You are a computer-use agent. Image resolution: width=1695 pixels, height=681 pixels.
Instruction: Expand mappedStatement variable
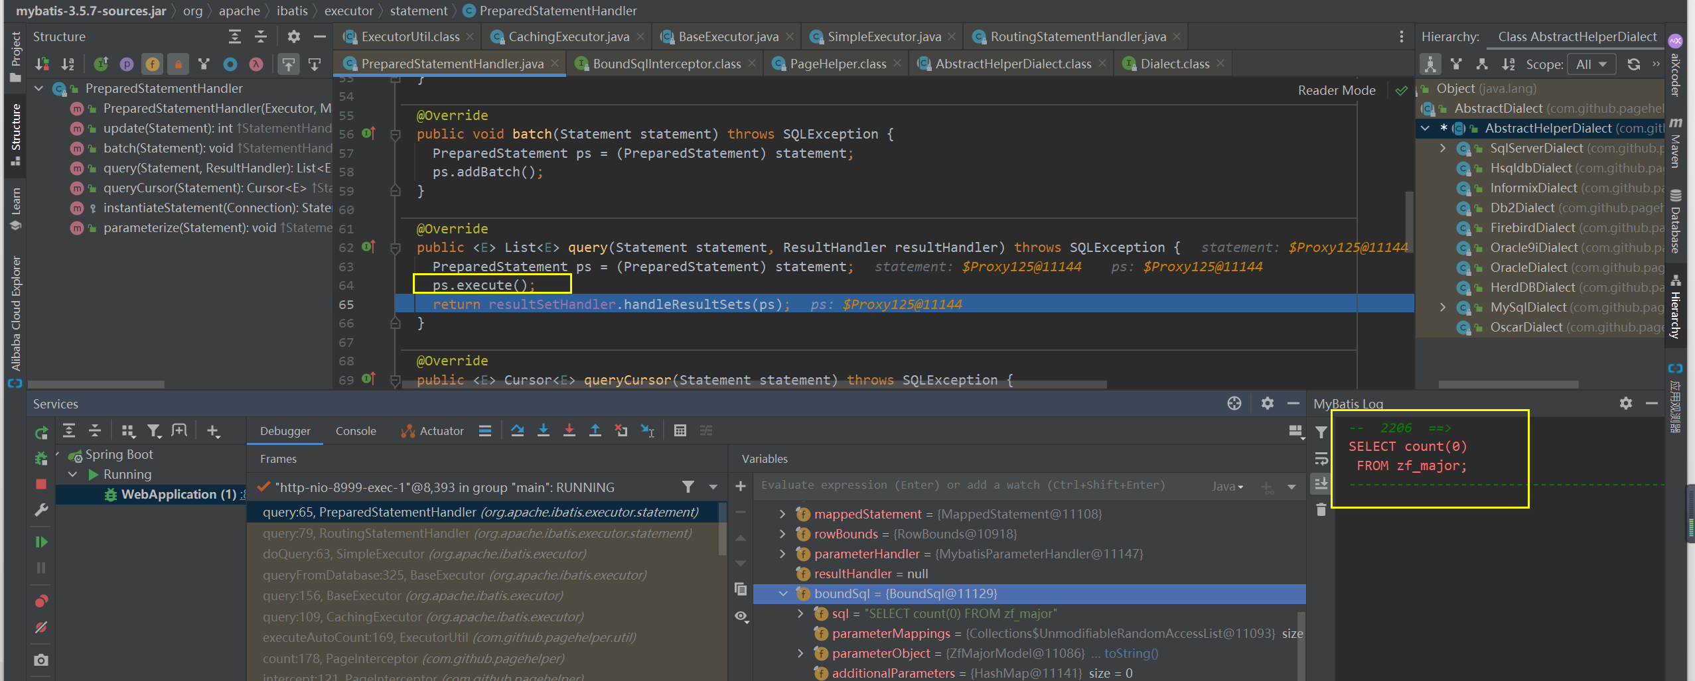pyautogui.click(x=782, y=514)
